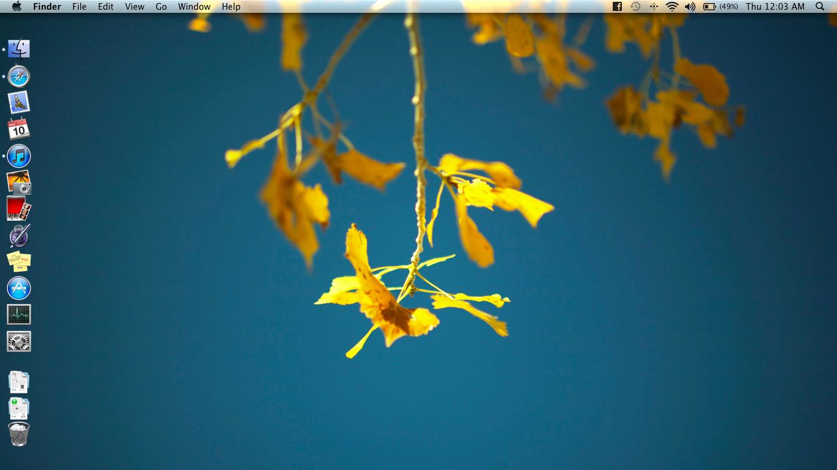The width and height of the screenshot is (837, 470).
Task: Open the Go menu
Action: (161, 7)
